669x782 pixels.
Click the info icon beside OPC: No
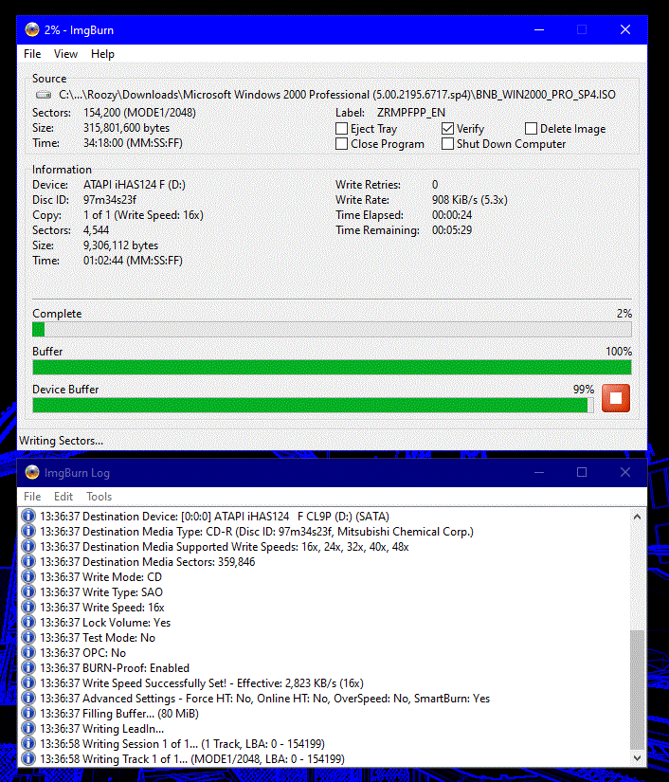click(29, 653)
